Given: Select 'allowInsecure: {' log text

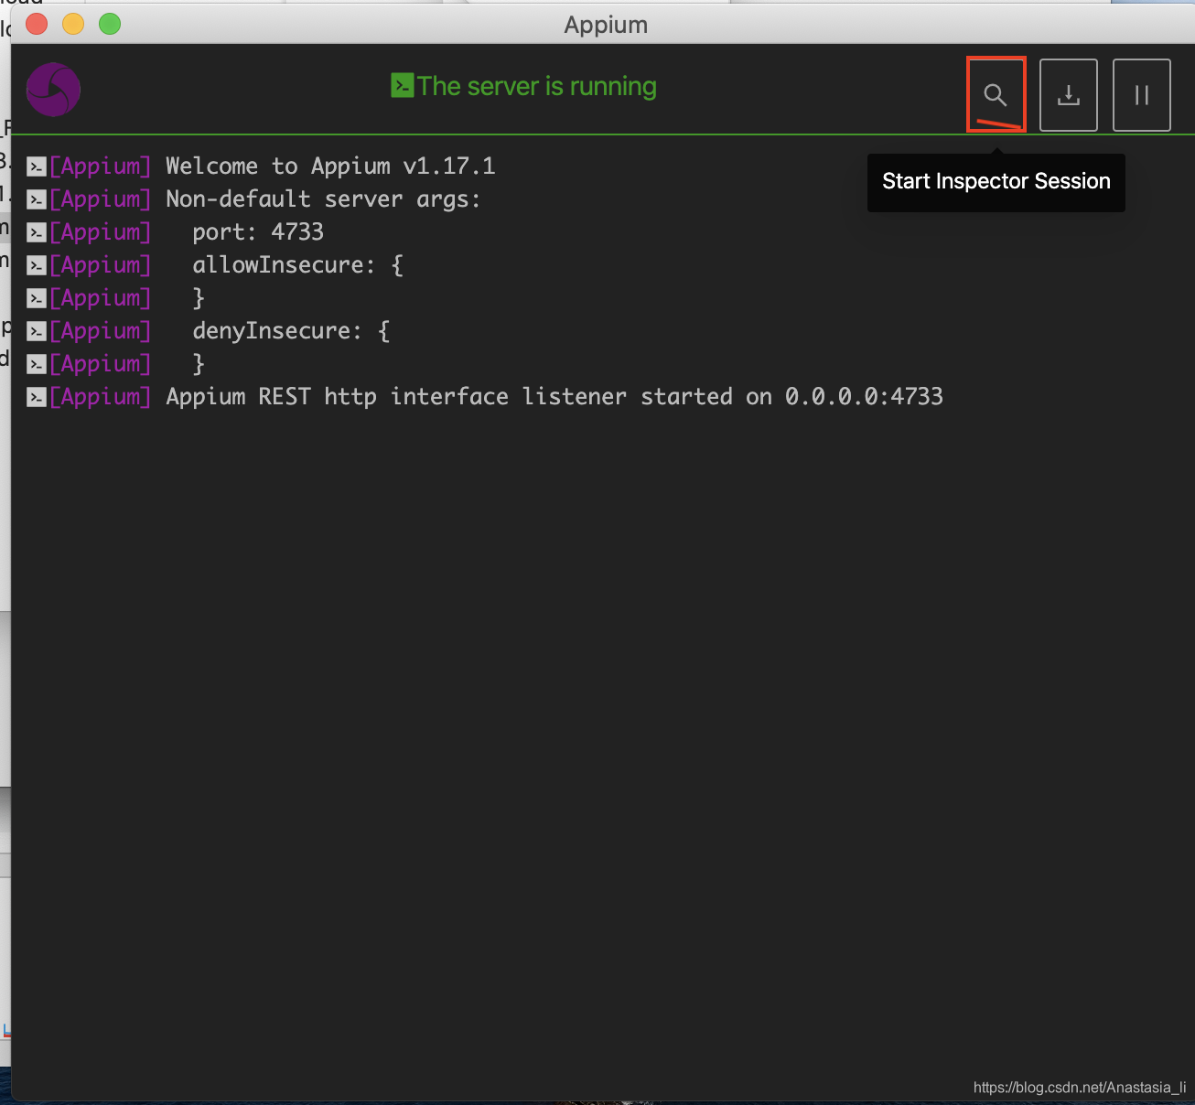Looking at the screenshot, I should coord(298,265).
